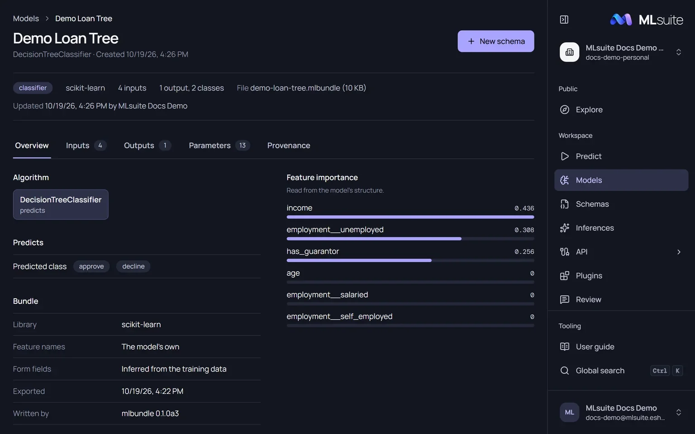Click the DecisionTreeClassifier algorithm card
This screenshot has height=434, width=695.
coord(61,204)
